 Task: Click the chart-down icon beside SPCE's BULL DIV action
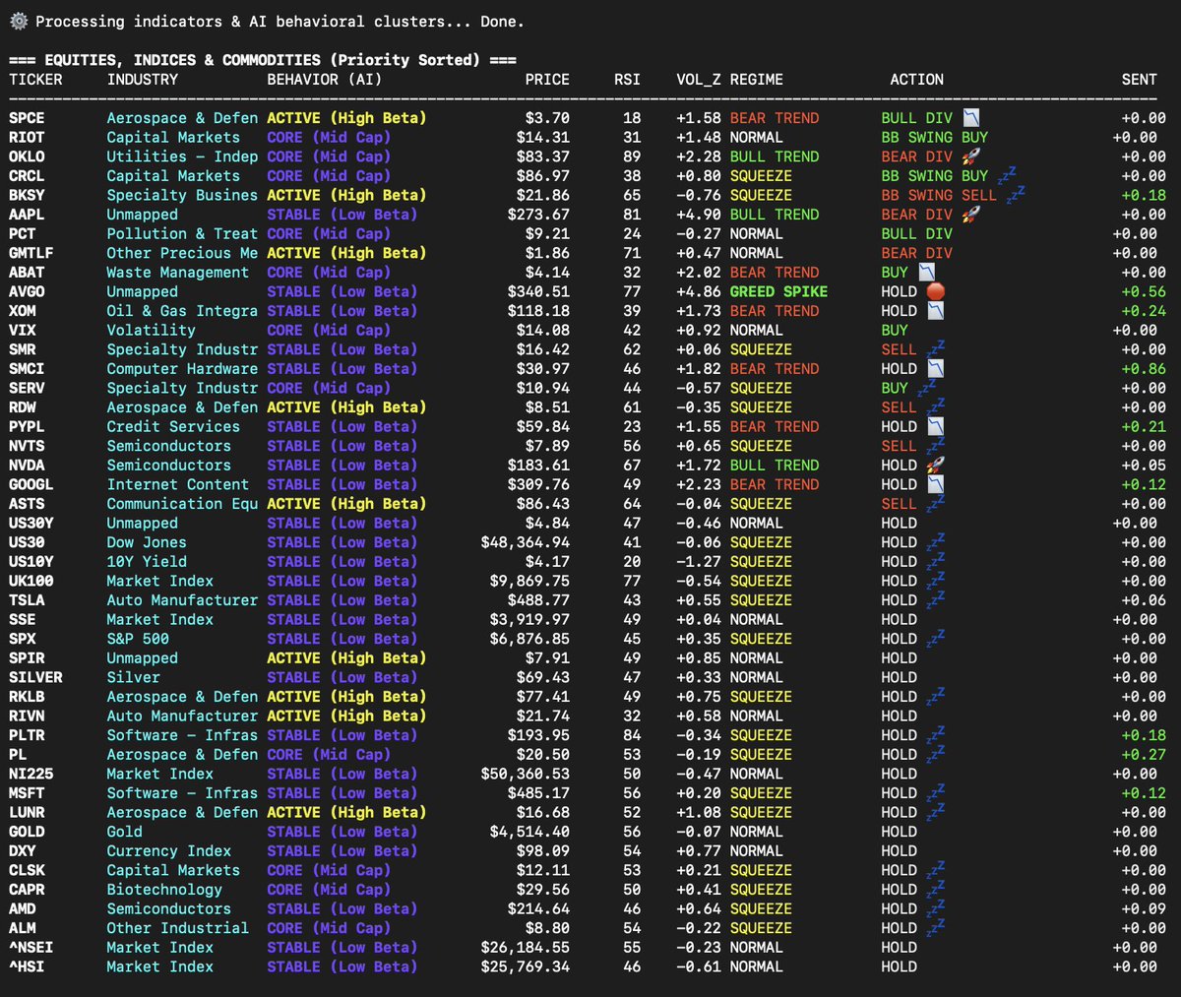coord(970,117)
